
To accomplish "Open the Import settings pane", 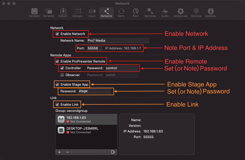I will 63,13.
